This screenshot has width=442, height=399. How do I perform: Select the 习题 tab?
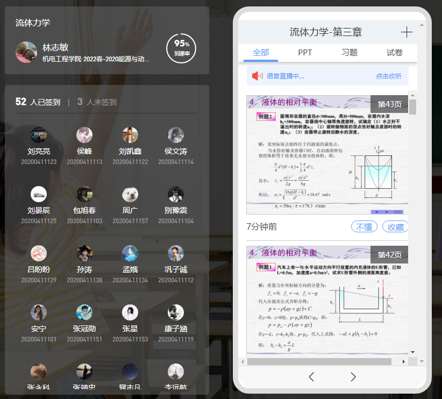(350, 53)
